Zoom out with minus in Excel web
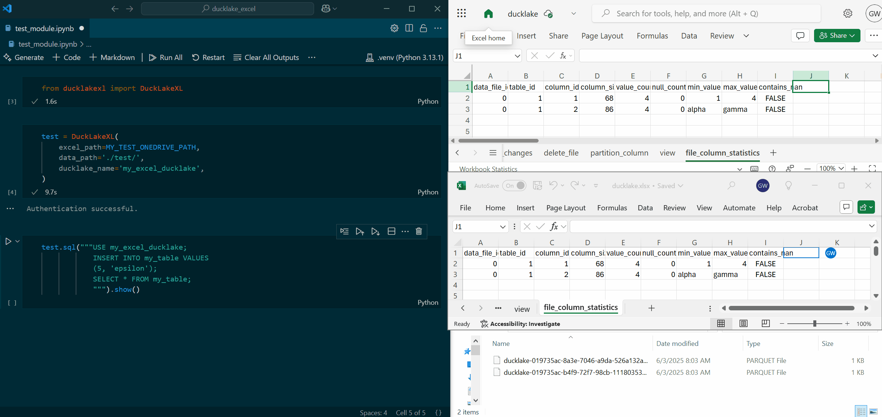Screen dimensions: 882x417 [x=807, y=169]
